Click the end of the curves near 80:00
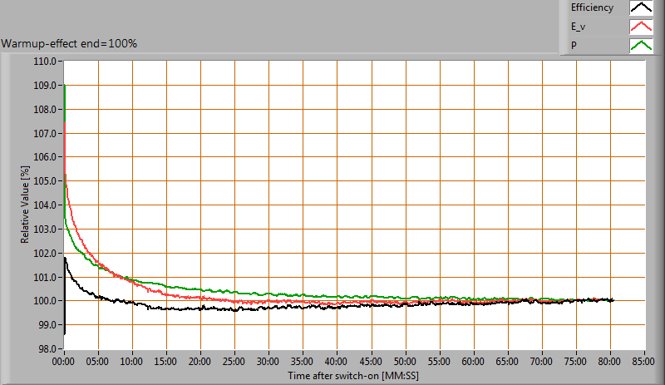The image size is (665, 385). click(612, 300)
